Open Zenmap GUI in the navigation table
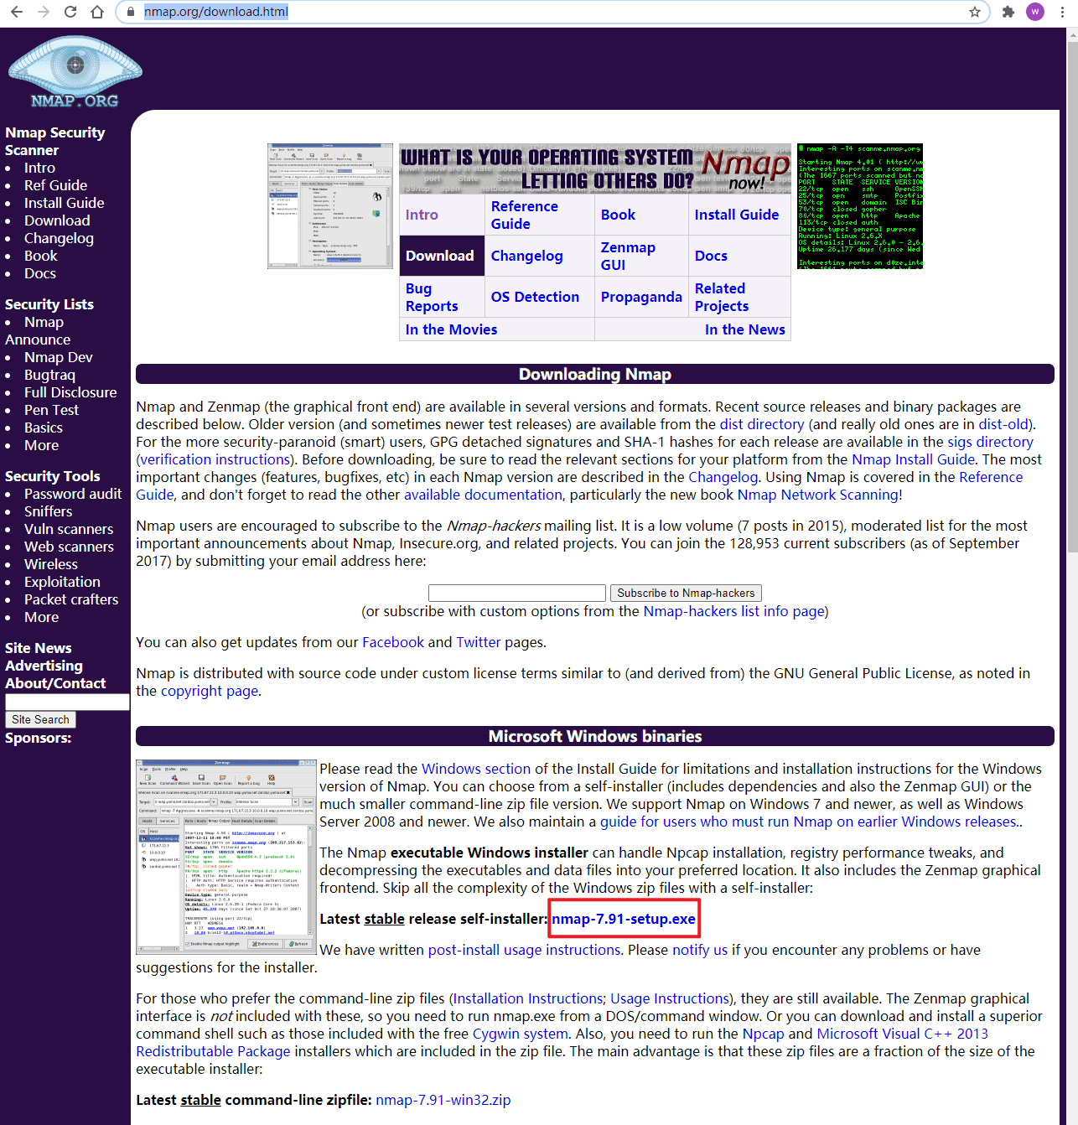The height and width of the screenshot is (1125, 1078). (628, 256)
